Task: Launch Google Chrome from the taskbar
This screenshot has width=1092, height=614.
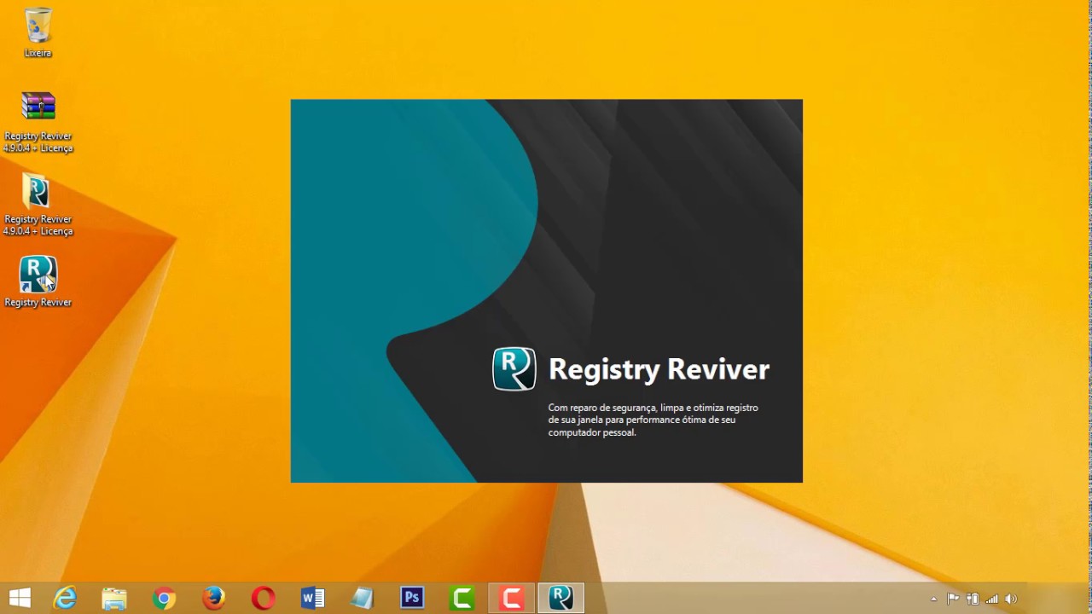Action: click(164, 598)
